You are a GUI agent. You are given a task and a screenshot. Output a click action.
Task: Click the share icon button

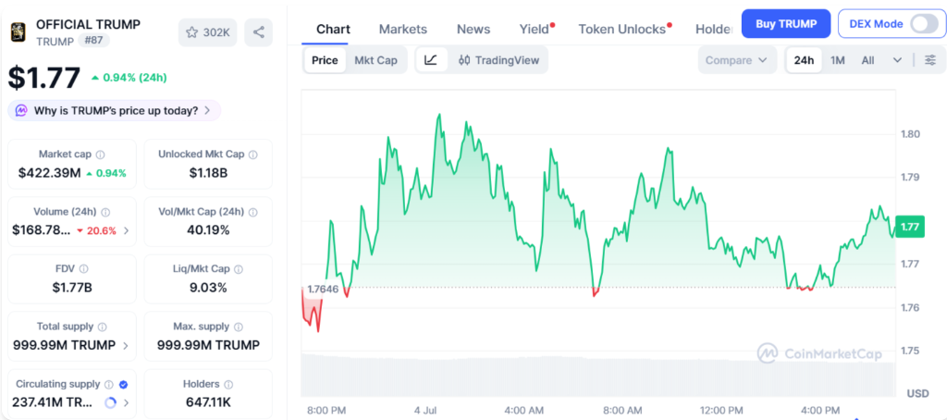[x=259, y=32]
